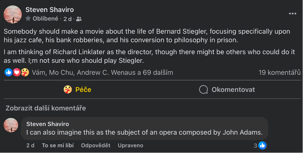Screen dimensions: 303x153
Task: Click Steven Shaviro's name in the comment
Action: (x=48, y=124)
